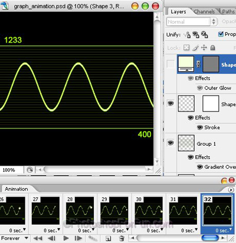
Task: Select animation frame 32 thumbnail
Action: (x=218, y=211)
